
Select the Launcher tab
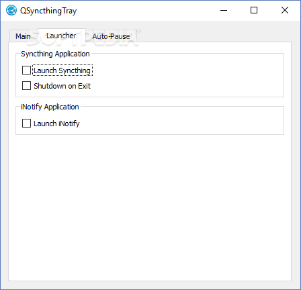coord(61,36)
